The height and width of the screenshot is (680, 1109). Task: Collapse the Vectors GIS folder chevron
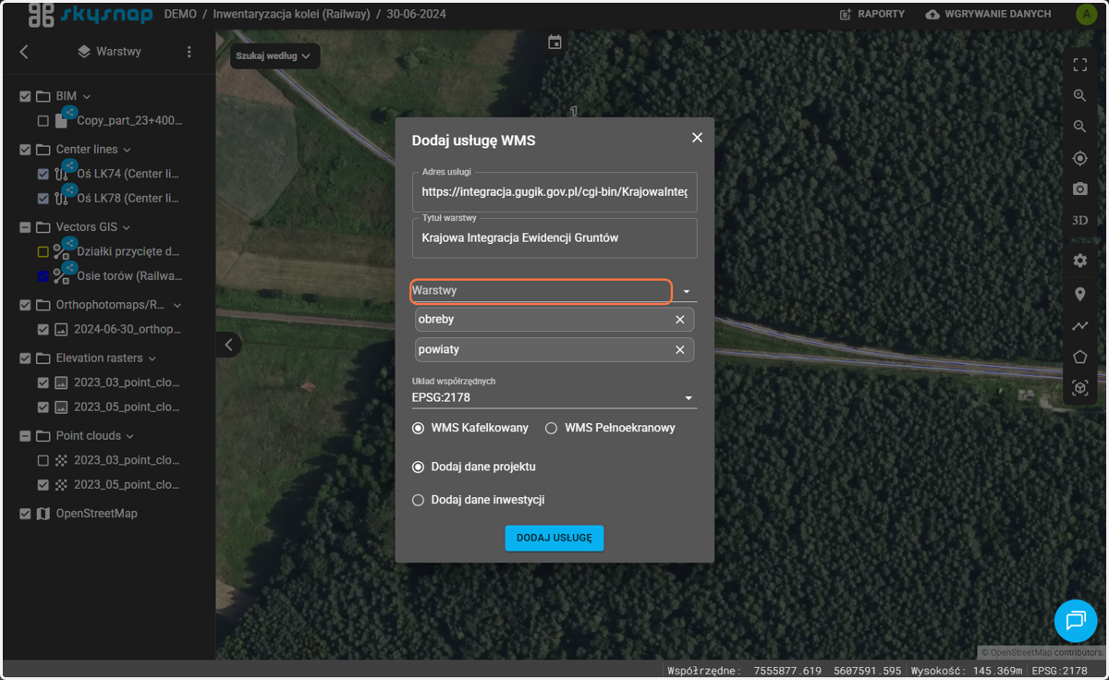click(x=128, y=227)
